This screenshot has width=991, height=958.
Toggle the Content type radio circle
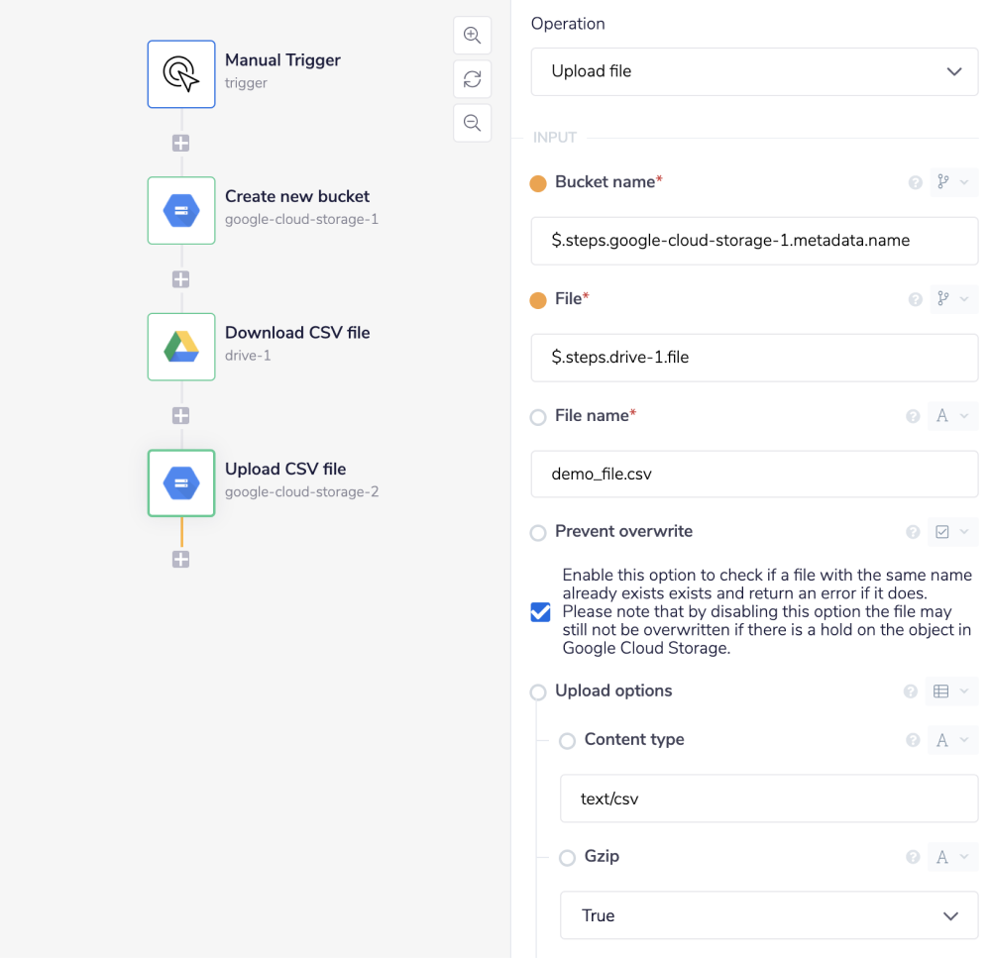pos(568,741)
